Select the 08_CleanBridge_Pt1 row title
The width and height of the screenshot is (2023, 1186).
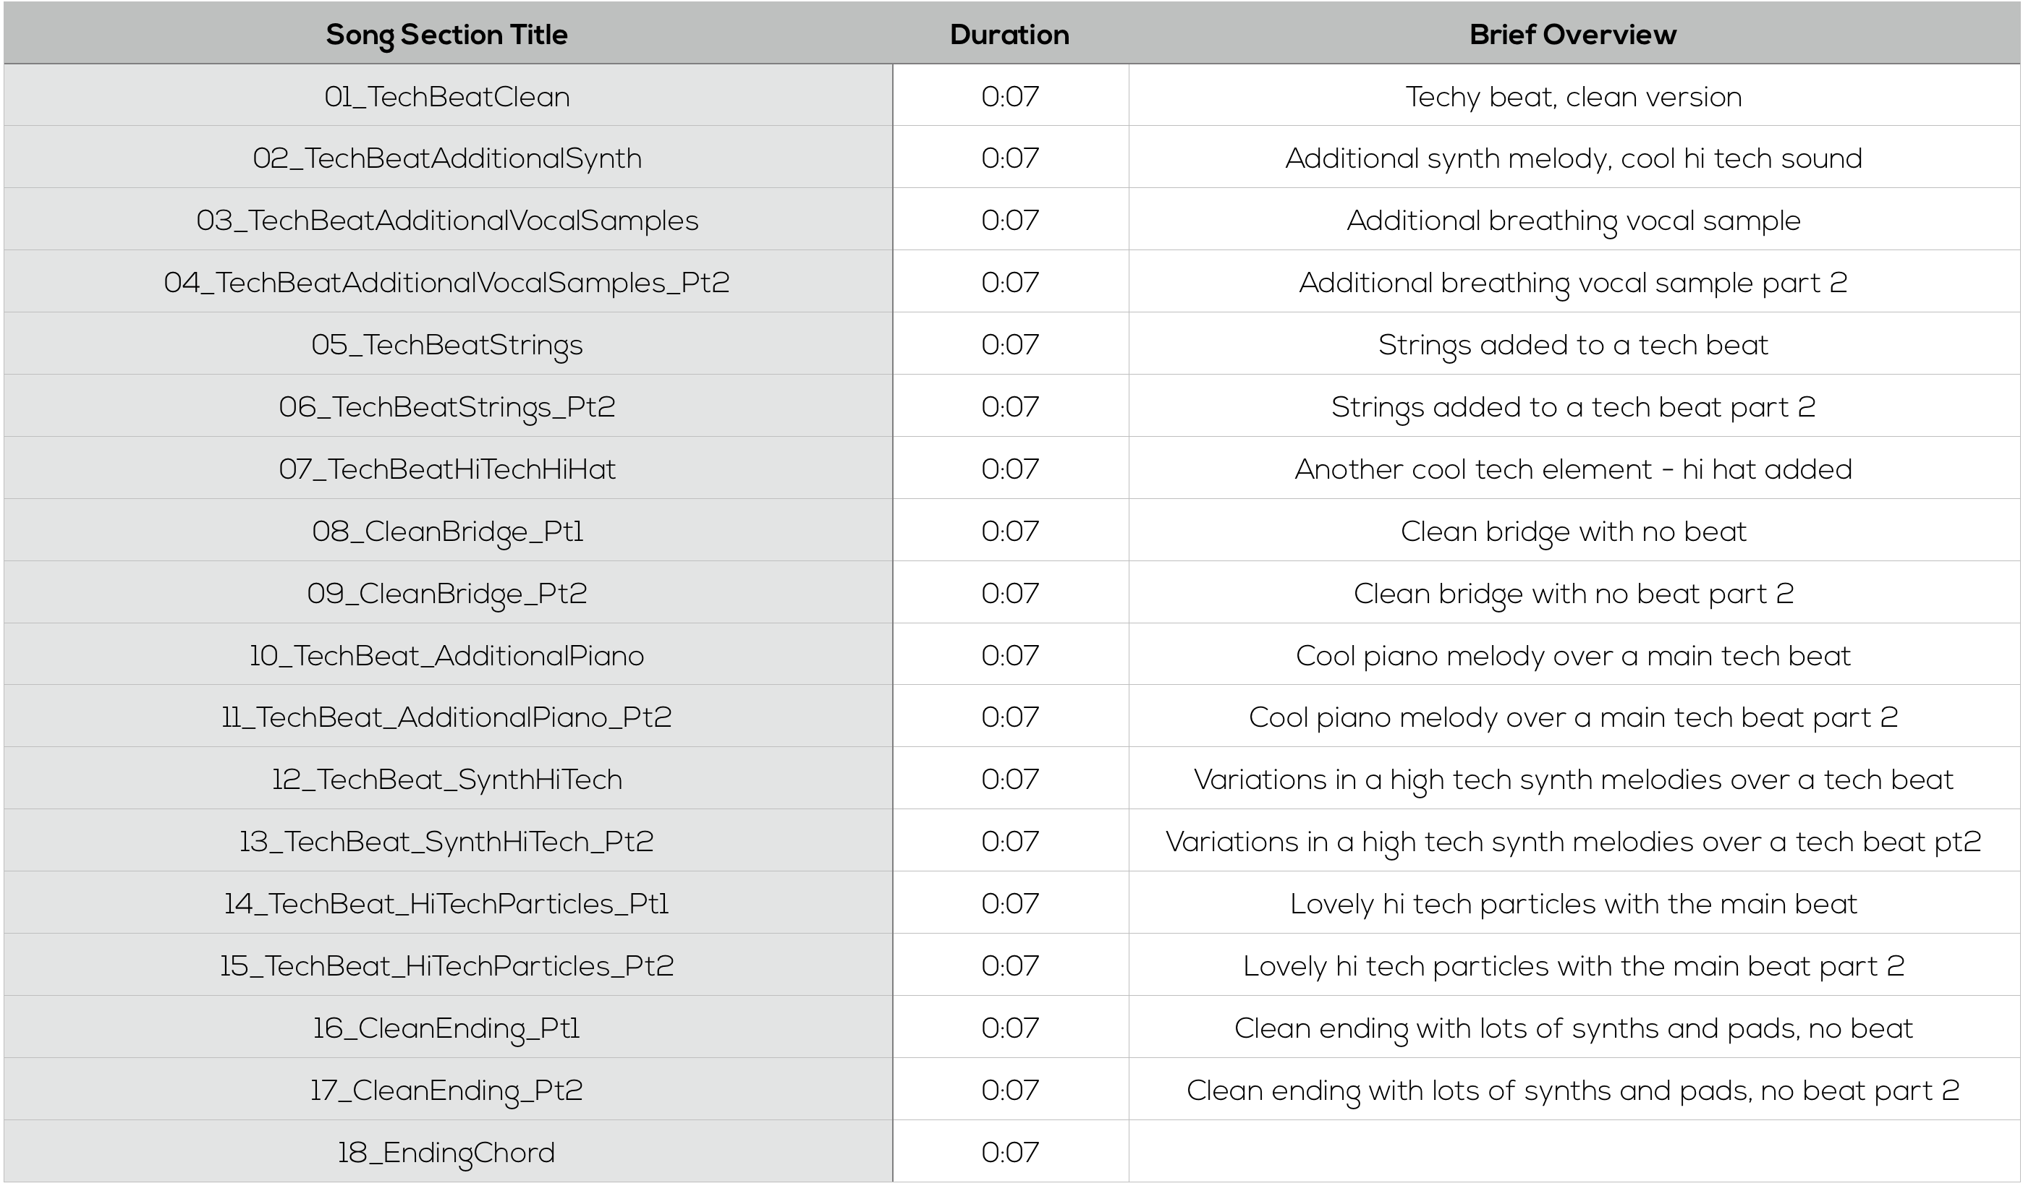tap(447, 530)
